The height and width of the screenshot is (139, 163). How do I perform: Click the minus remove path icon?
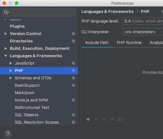96,119
